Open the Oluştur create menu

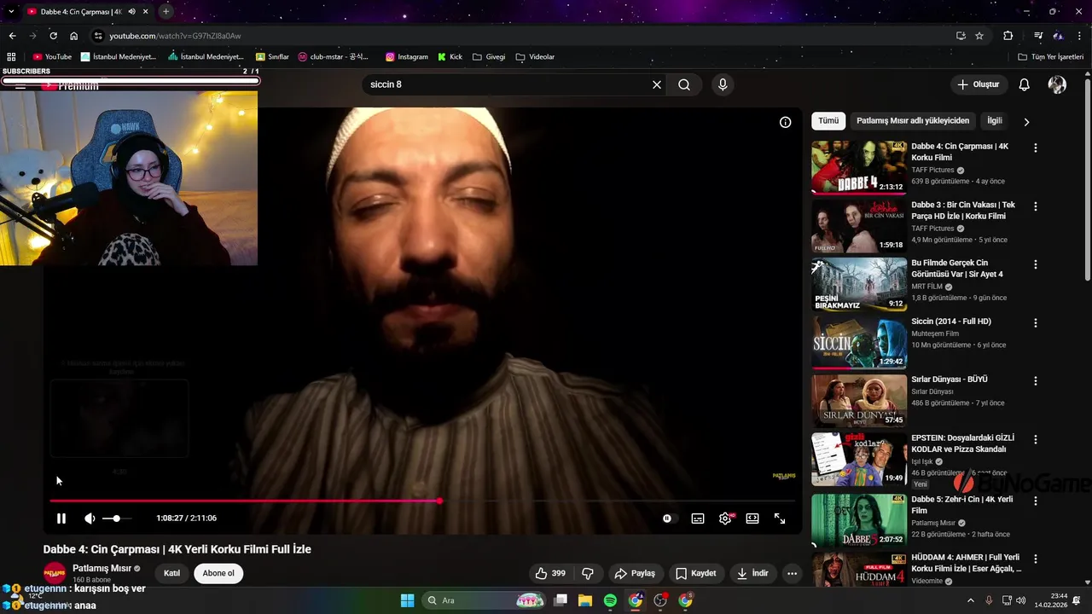(978, 84)
